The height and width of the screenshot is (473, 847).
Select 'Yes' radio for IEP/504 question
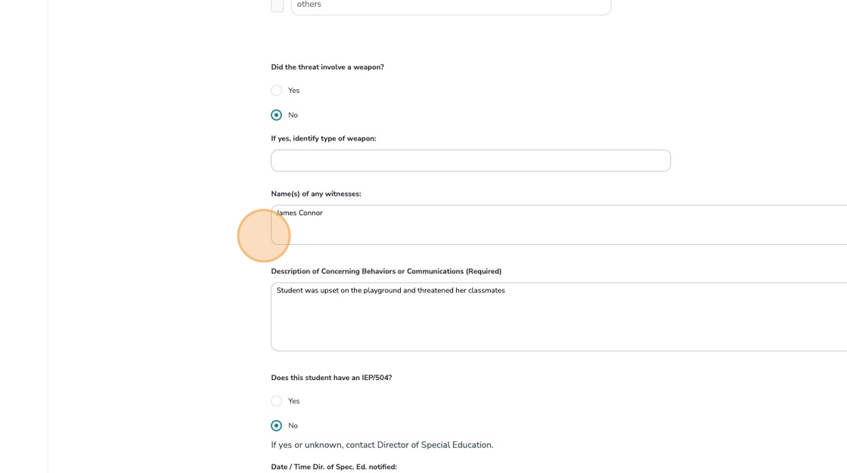[x=277, y=401]
